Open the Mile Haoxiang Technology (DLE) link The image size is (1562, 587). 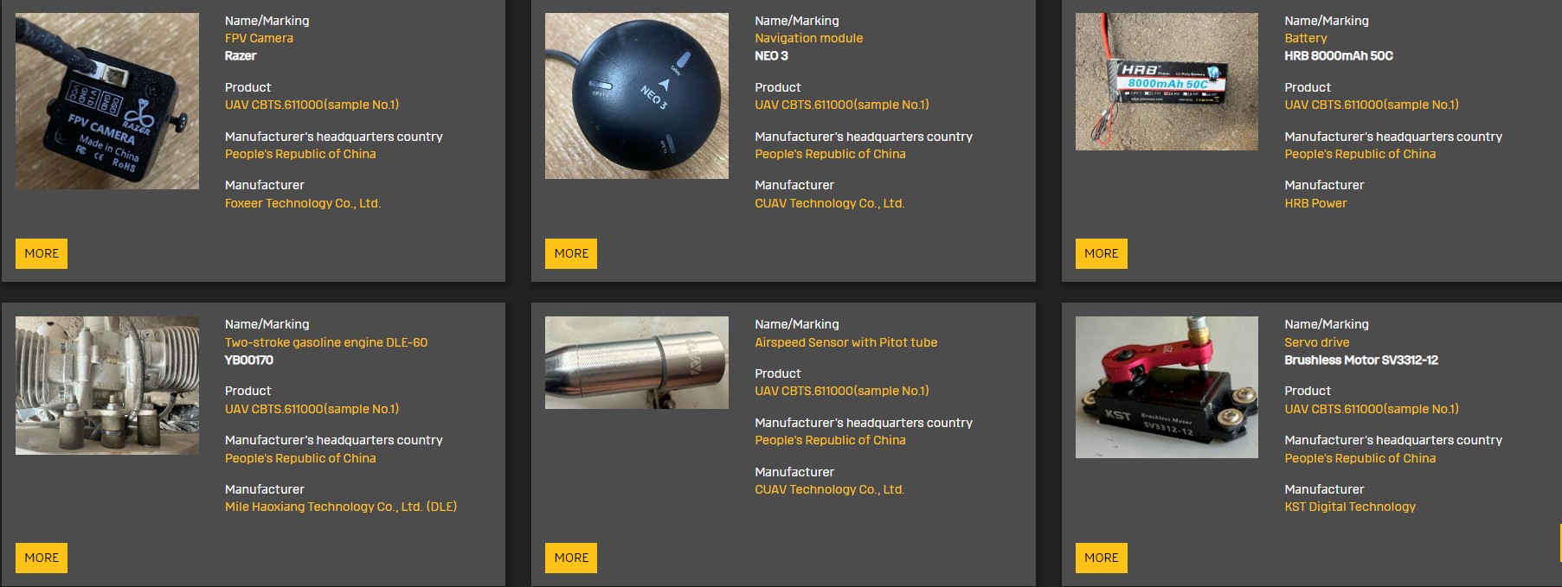pos(341,507)
